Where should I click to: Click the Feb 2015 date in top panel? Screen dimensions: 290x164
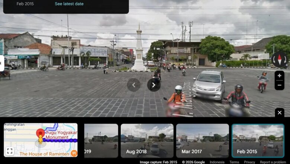coord(25,4)
